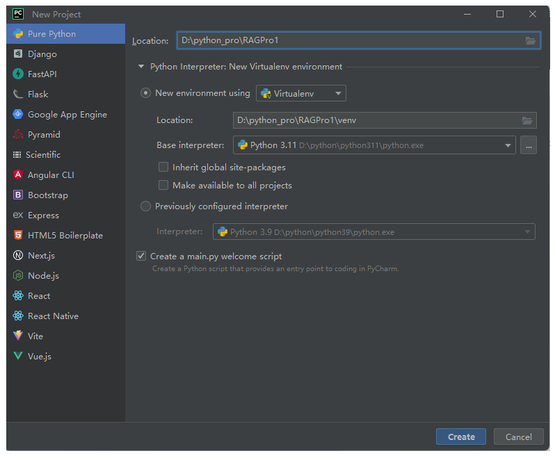Browse folder for project location

(x=530, y=41)
